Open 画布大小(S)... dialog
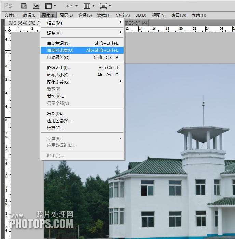Image resolution: width=235 pixels, height=239 pixels. click(82, 75)
